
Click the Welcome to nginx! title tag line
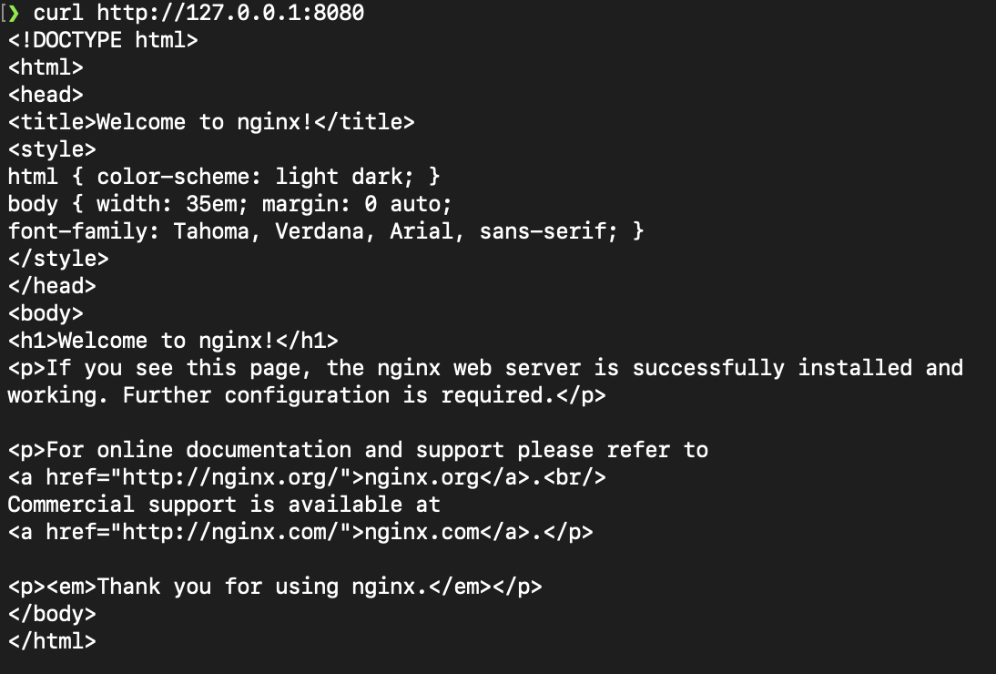click(x=211, y=122)
